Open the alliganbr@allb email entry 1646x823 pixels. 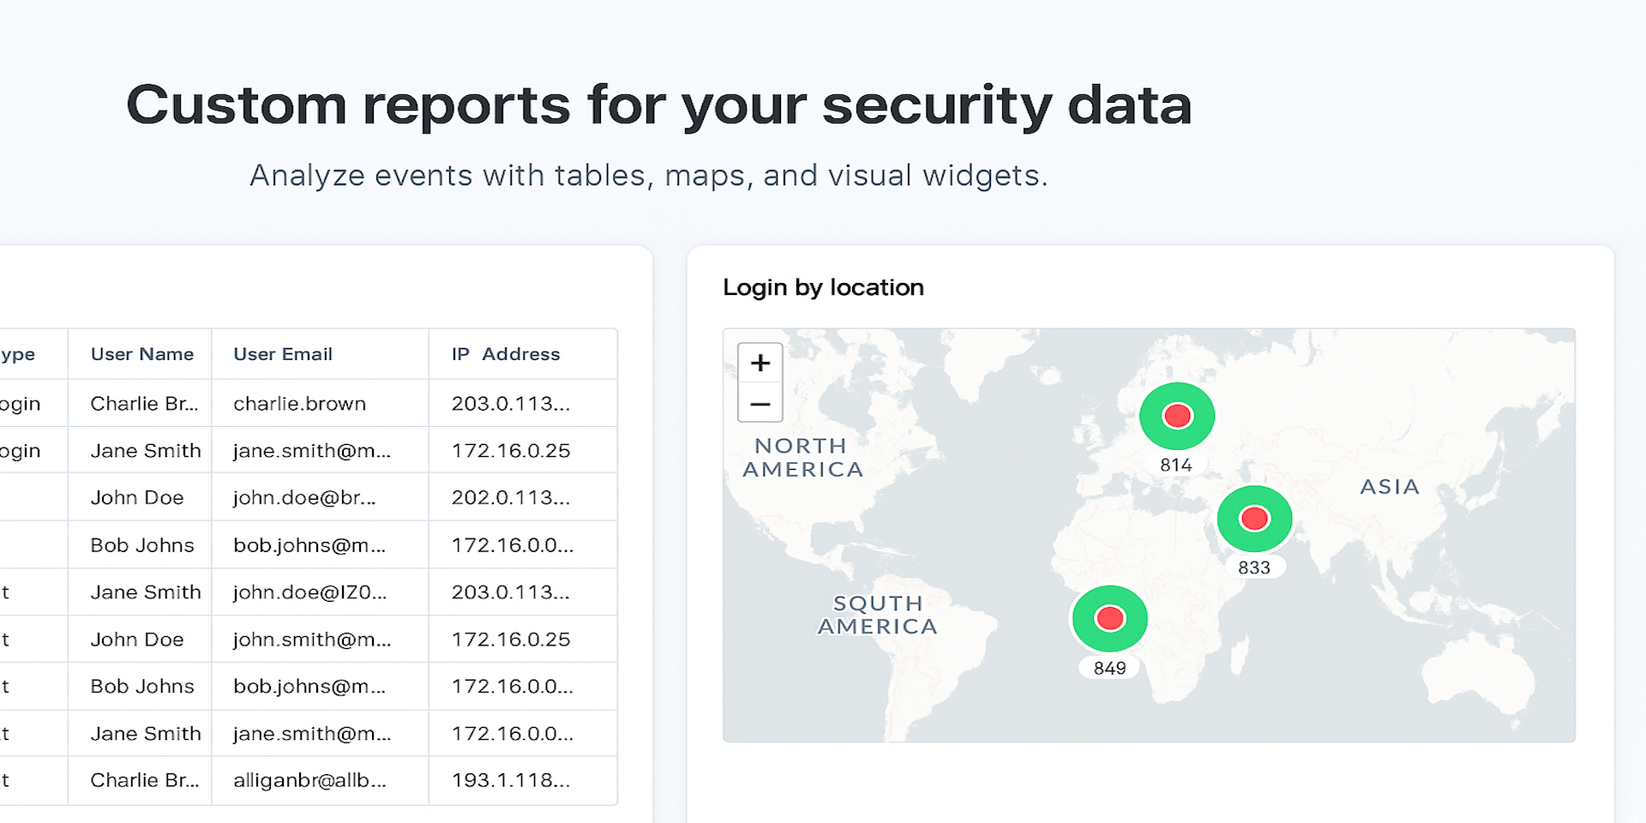(x=309, y=780)
